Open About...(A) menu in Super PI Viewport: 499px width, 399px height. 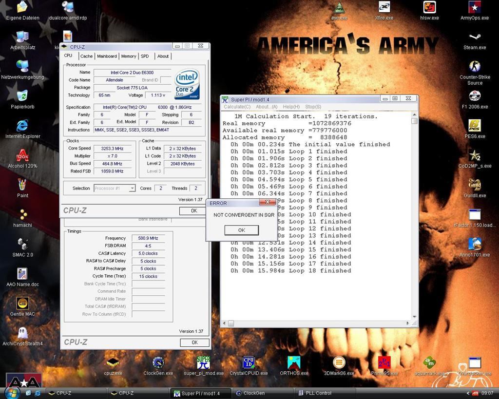click(267, 107)
